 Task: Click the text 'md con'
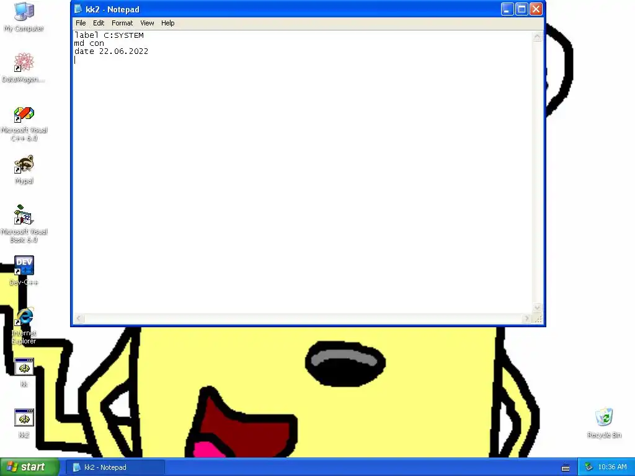pyautogui.click(x=89, y=43)
